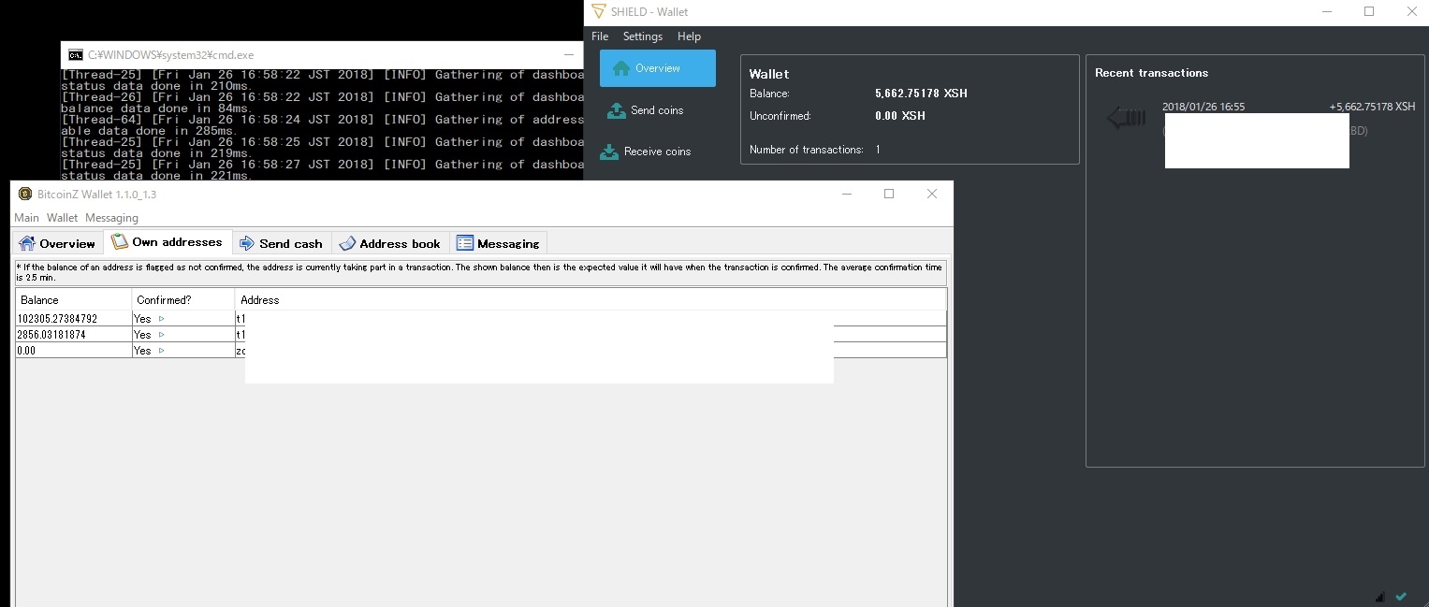
Task: Click the Balance column header
Action: coord(74,300)
